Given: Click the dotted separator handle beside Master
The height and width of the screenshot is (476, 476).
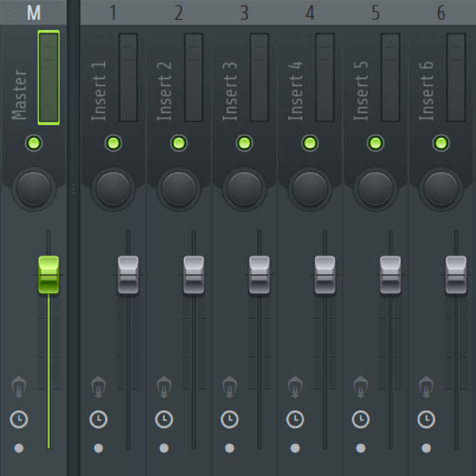Looking at the screenshot, I should pos(73,189).
